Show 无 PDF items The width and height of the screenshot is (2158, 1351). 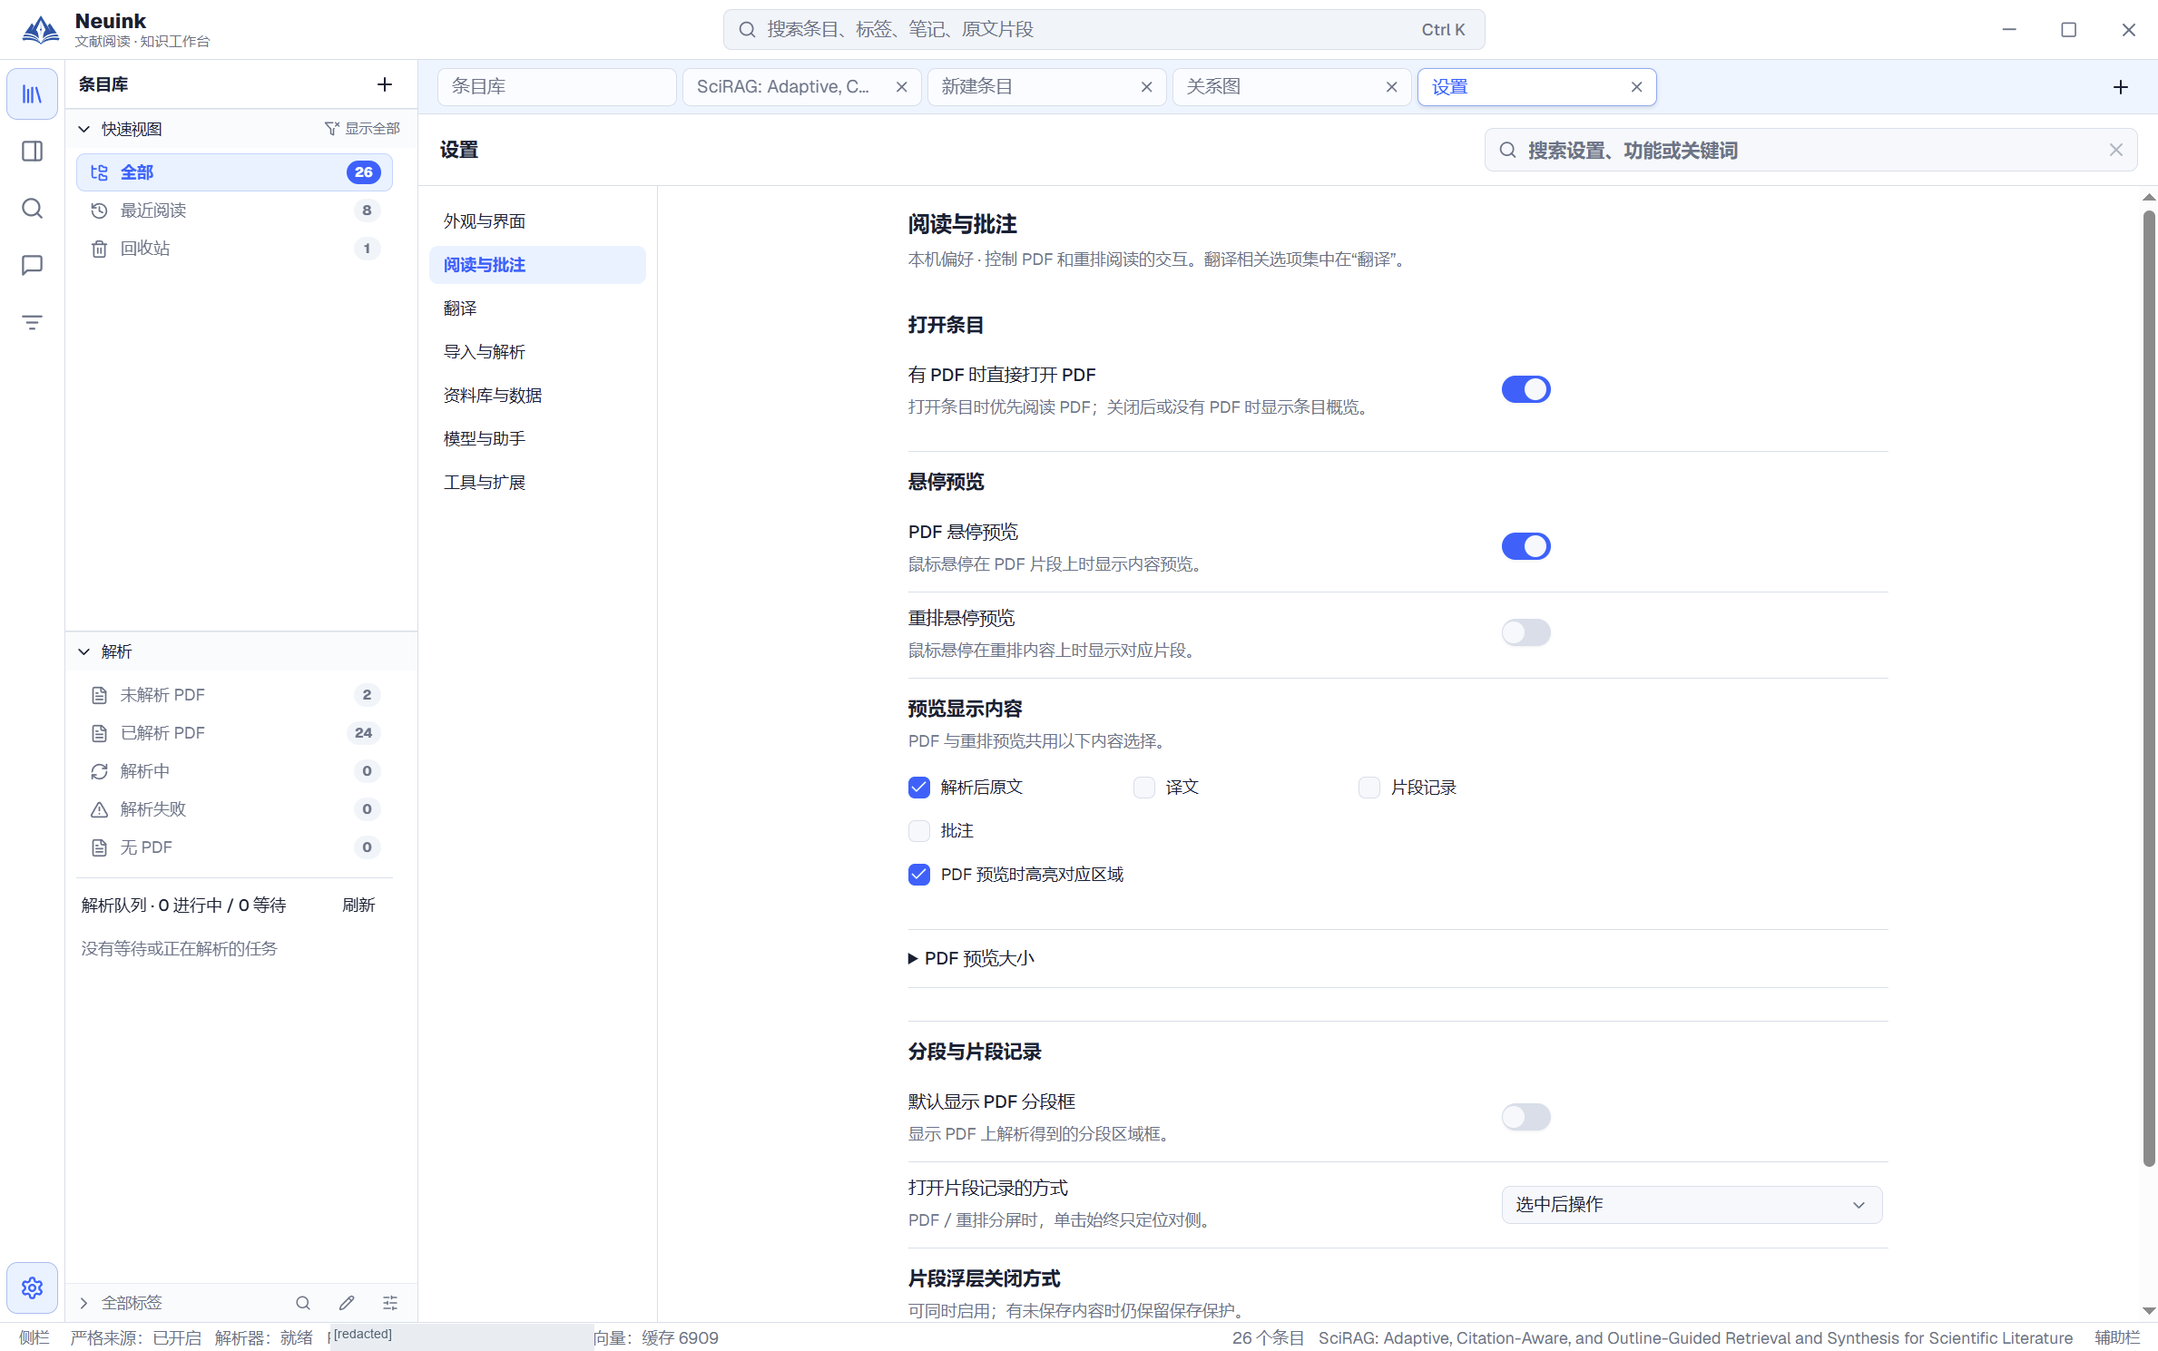click(234, 847)
